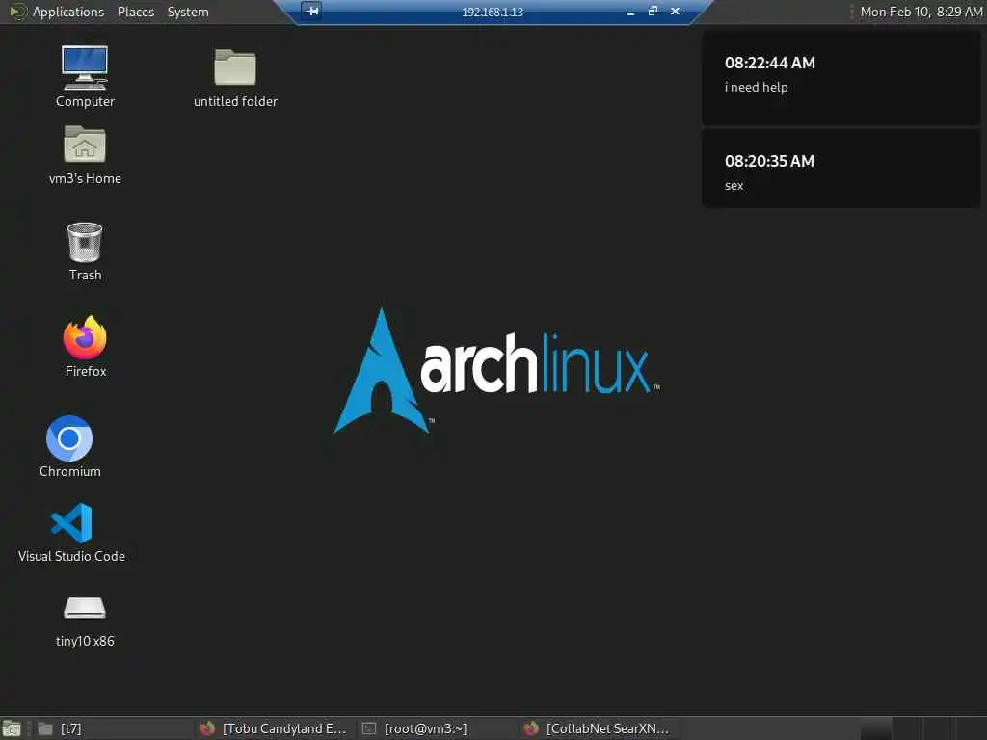Switch to the Tobu Candyland Firefox window

[274, 728]
